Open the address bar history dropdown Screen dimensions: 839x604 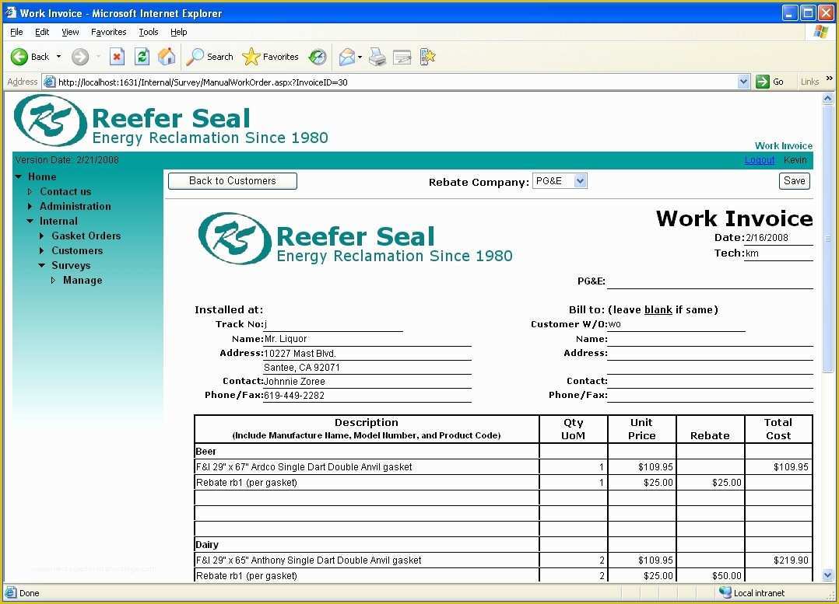[743, 81]
